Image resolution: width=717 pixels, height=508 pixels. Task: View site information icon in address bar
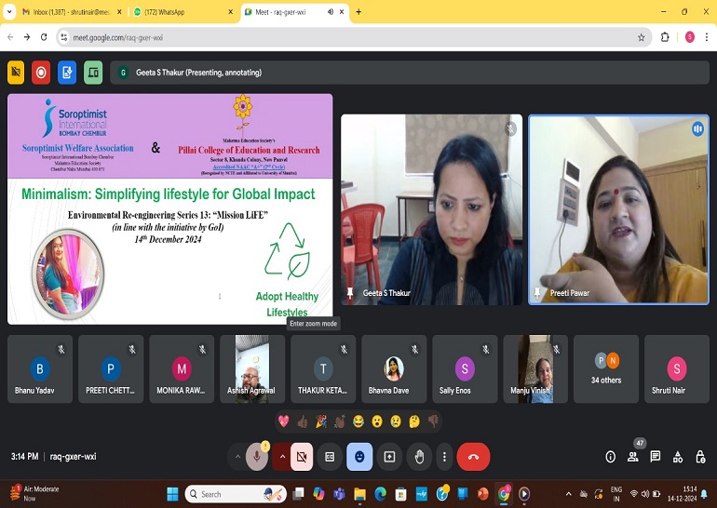64,37
